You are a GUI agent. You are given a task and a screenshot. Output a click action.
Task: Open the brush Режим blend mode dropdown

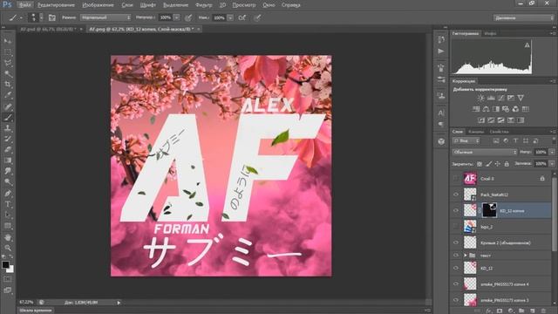click(x=105, y=17)
